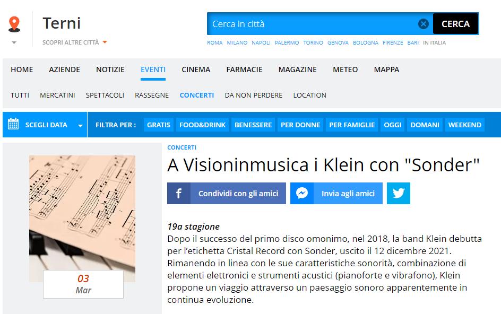Click the CERCA search button

456,24
